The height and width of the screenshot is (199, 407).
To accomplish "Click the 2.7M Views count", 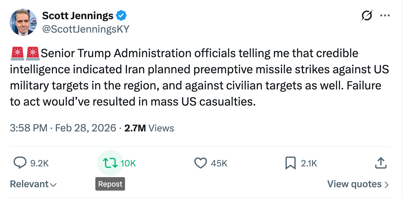I will pyautogui.click(x=149, y=128).
